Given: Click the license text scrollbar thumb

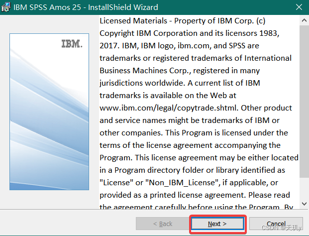Looking at the screenshot, I should [x=304, y=102].
